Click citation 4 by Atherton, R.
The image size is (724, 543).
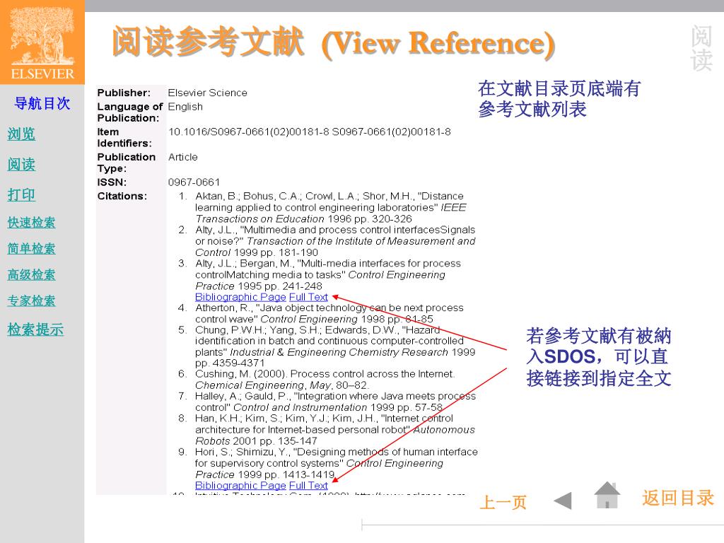tap(321, 313)
